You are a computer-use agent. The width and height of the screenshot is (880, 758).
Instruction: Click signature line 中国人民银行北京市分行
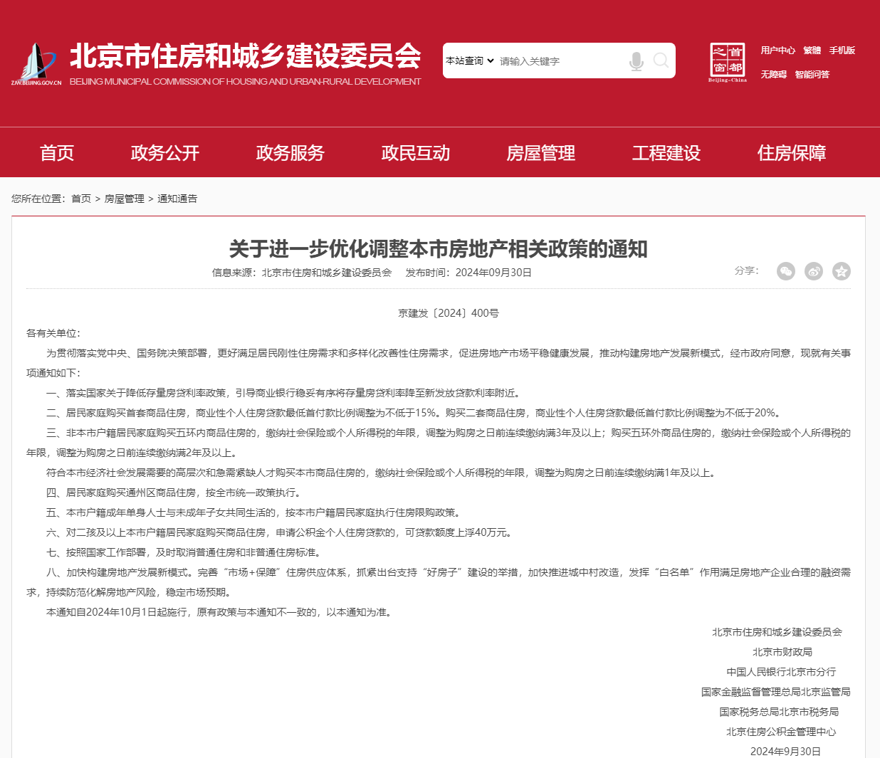(781, 672)
